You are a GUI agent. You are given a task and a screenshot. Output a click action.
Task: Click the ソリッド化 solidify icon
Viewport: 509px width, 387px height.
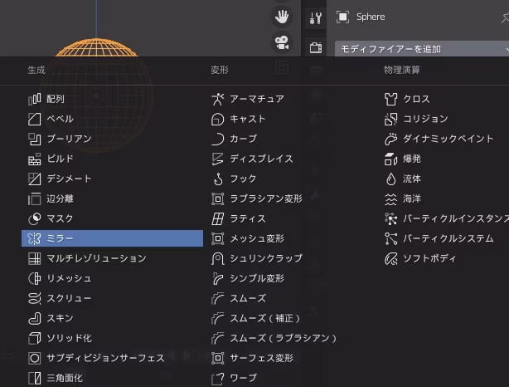click(x=35, y=339)
